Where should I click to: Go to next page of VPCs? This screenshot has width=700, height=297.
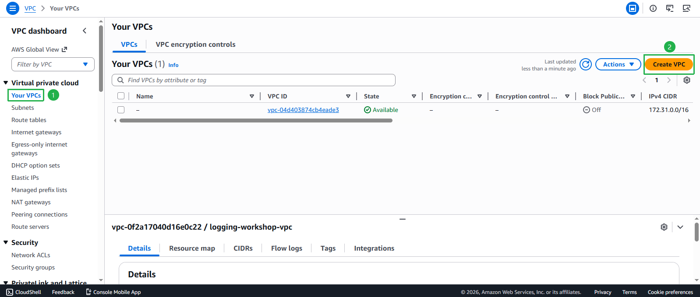pyautogui.click(x=669, y=80)
